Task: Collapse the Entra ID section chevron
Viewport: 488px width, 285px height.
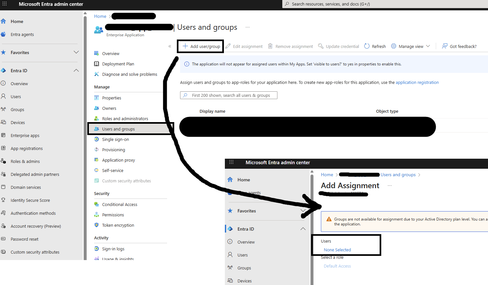Action: 76,71
